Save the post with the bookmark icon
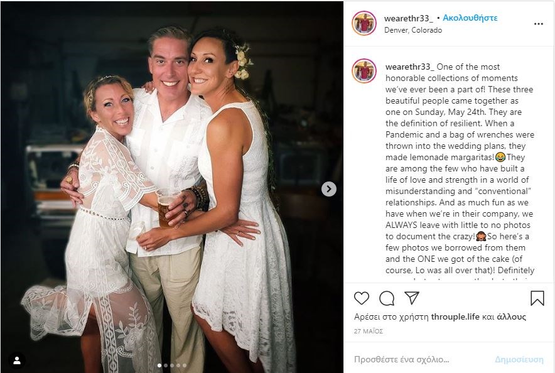Screen dimensions: 555x373 click(x=537, y=298)
